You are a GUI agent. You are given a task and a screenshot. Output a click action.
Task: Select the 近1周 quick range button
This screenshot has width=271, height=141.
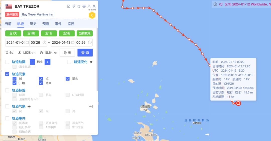click(x=31, y=33)
